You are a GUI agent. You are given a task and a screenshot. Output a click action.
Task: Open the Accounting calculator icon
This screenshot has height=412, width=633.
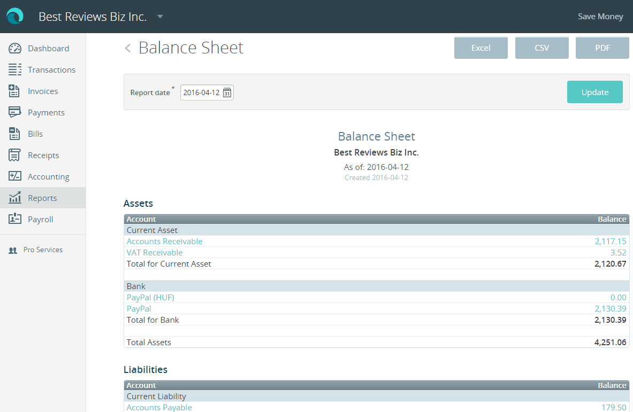point(14,176)
